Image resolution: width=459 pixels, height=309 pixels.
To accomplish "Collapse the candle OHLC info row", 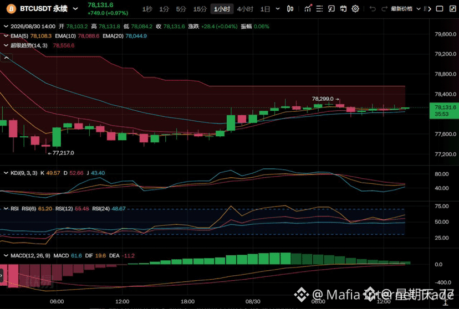I will click(6, 27).
